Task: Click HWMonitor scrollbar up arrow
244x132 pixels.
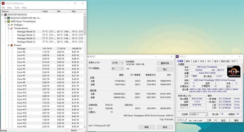Action: [x=85, y=14]
